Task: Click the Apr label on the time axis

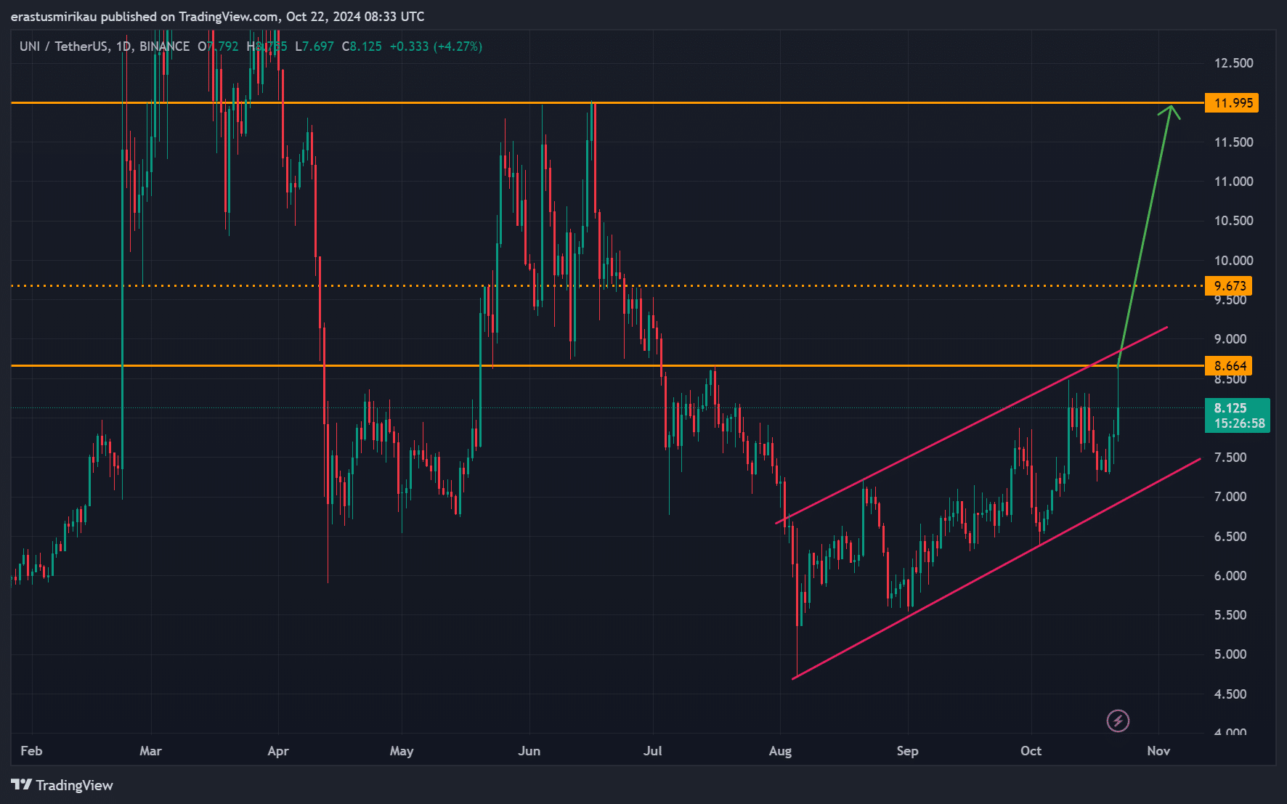Action: [278, 751]
